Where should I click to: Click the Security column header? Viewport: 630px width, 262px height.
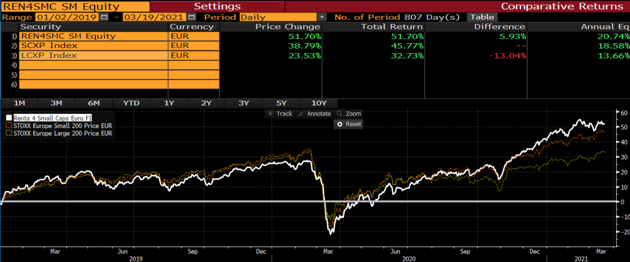click(41, 27)
